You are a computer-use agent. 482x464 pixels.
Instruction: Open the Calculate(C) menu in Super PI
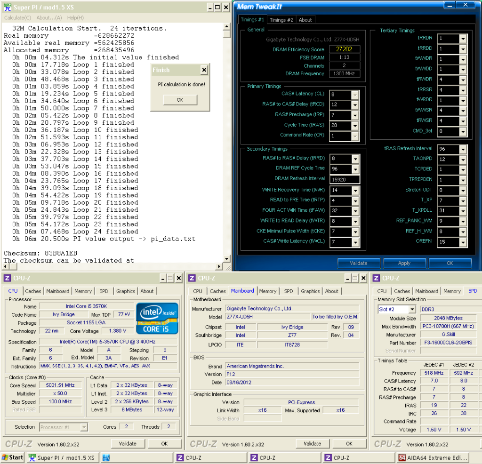point(17,18)
